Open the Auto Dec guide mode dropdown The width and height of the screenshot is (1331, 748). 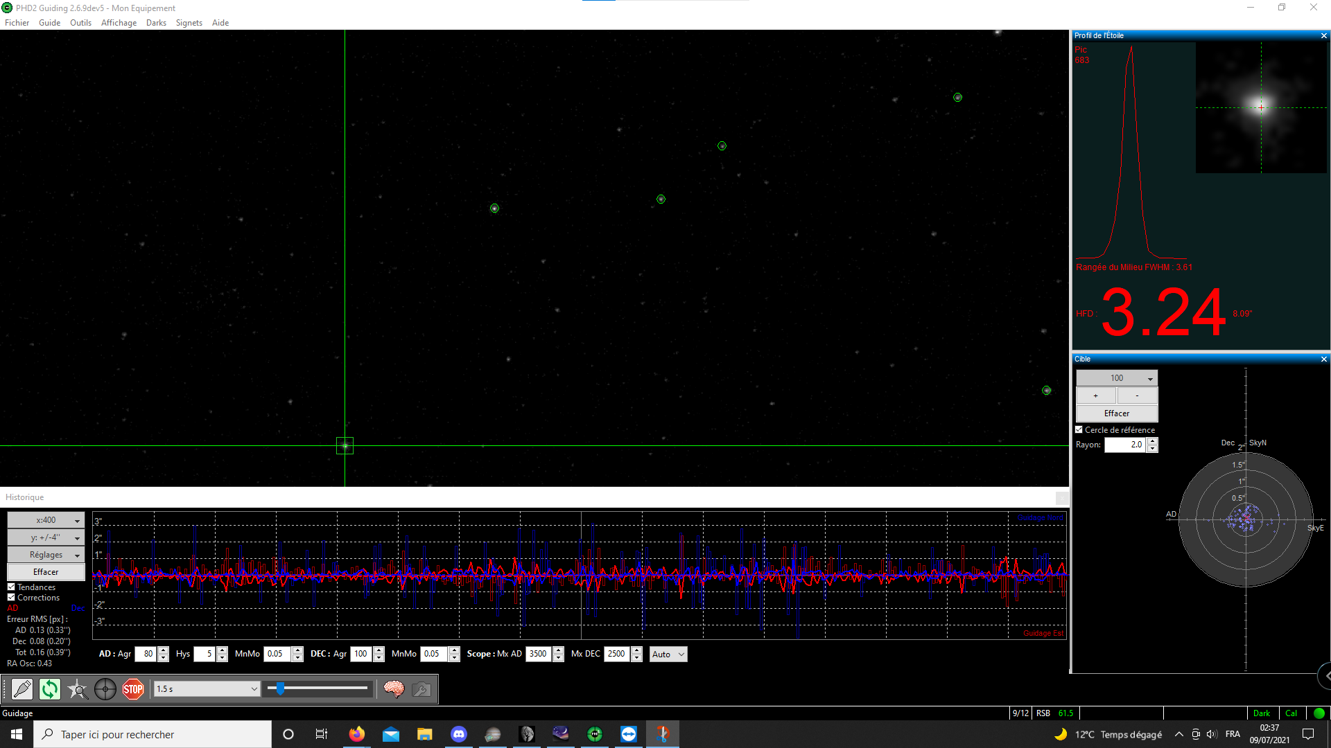tap(668, 654)
